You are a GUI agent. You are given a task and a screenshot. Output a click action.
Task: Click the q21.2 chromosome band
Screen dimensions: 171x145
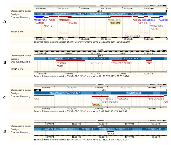100,56
